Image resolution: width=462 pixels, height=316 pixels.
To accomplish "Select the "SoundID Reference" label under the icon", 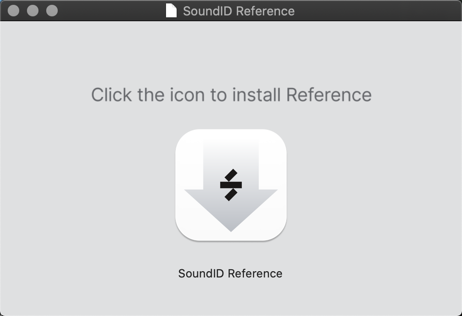I will click(231, 274).
